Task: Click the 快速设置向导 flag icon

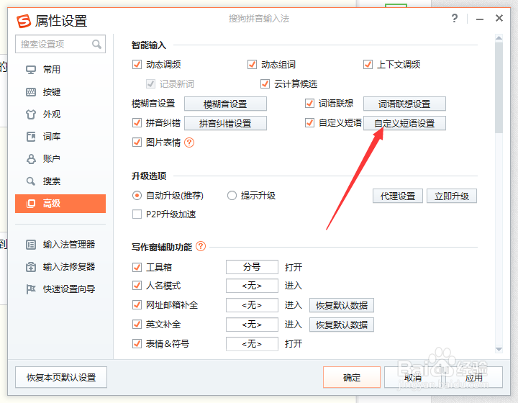Action: tap(31, 289)
